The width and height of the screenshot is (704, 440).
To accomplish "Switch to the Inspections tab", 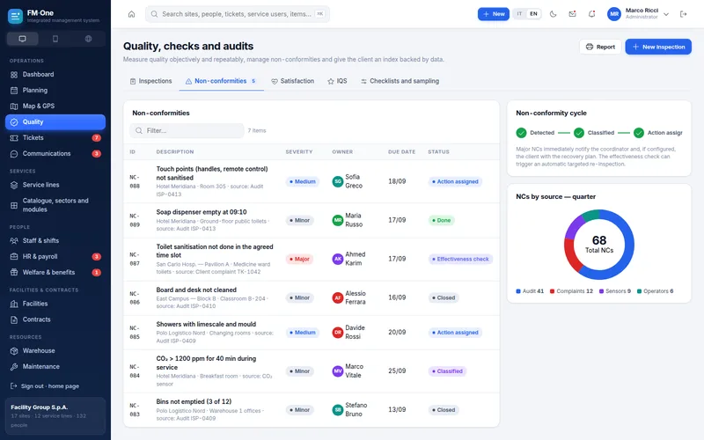I will coord(150,81).
